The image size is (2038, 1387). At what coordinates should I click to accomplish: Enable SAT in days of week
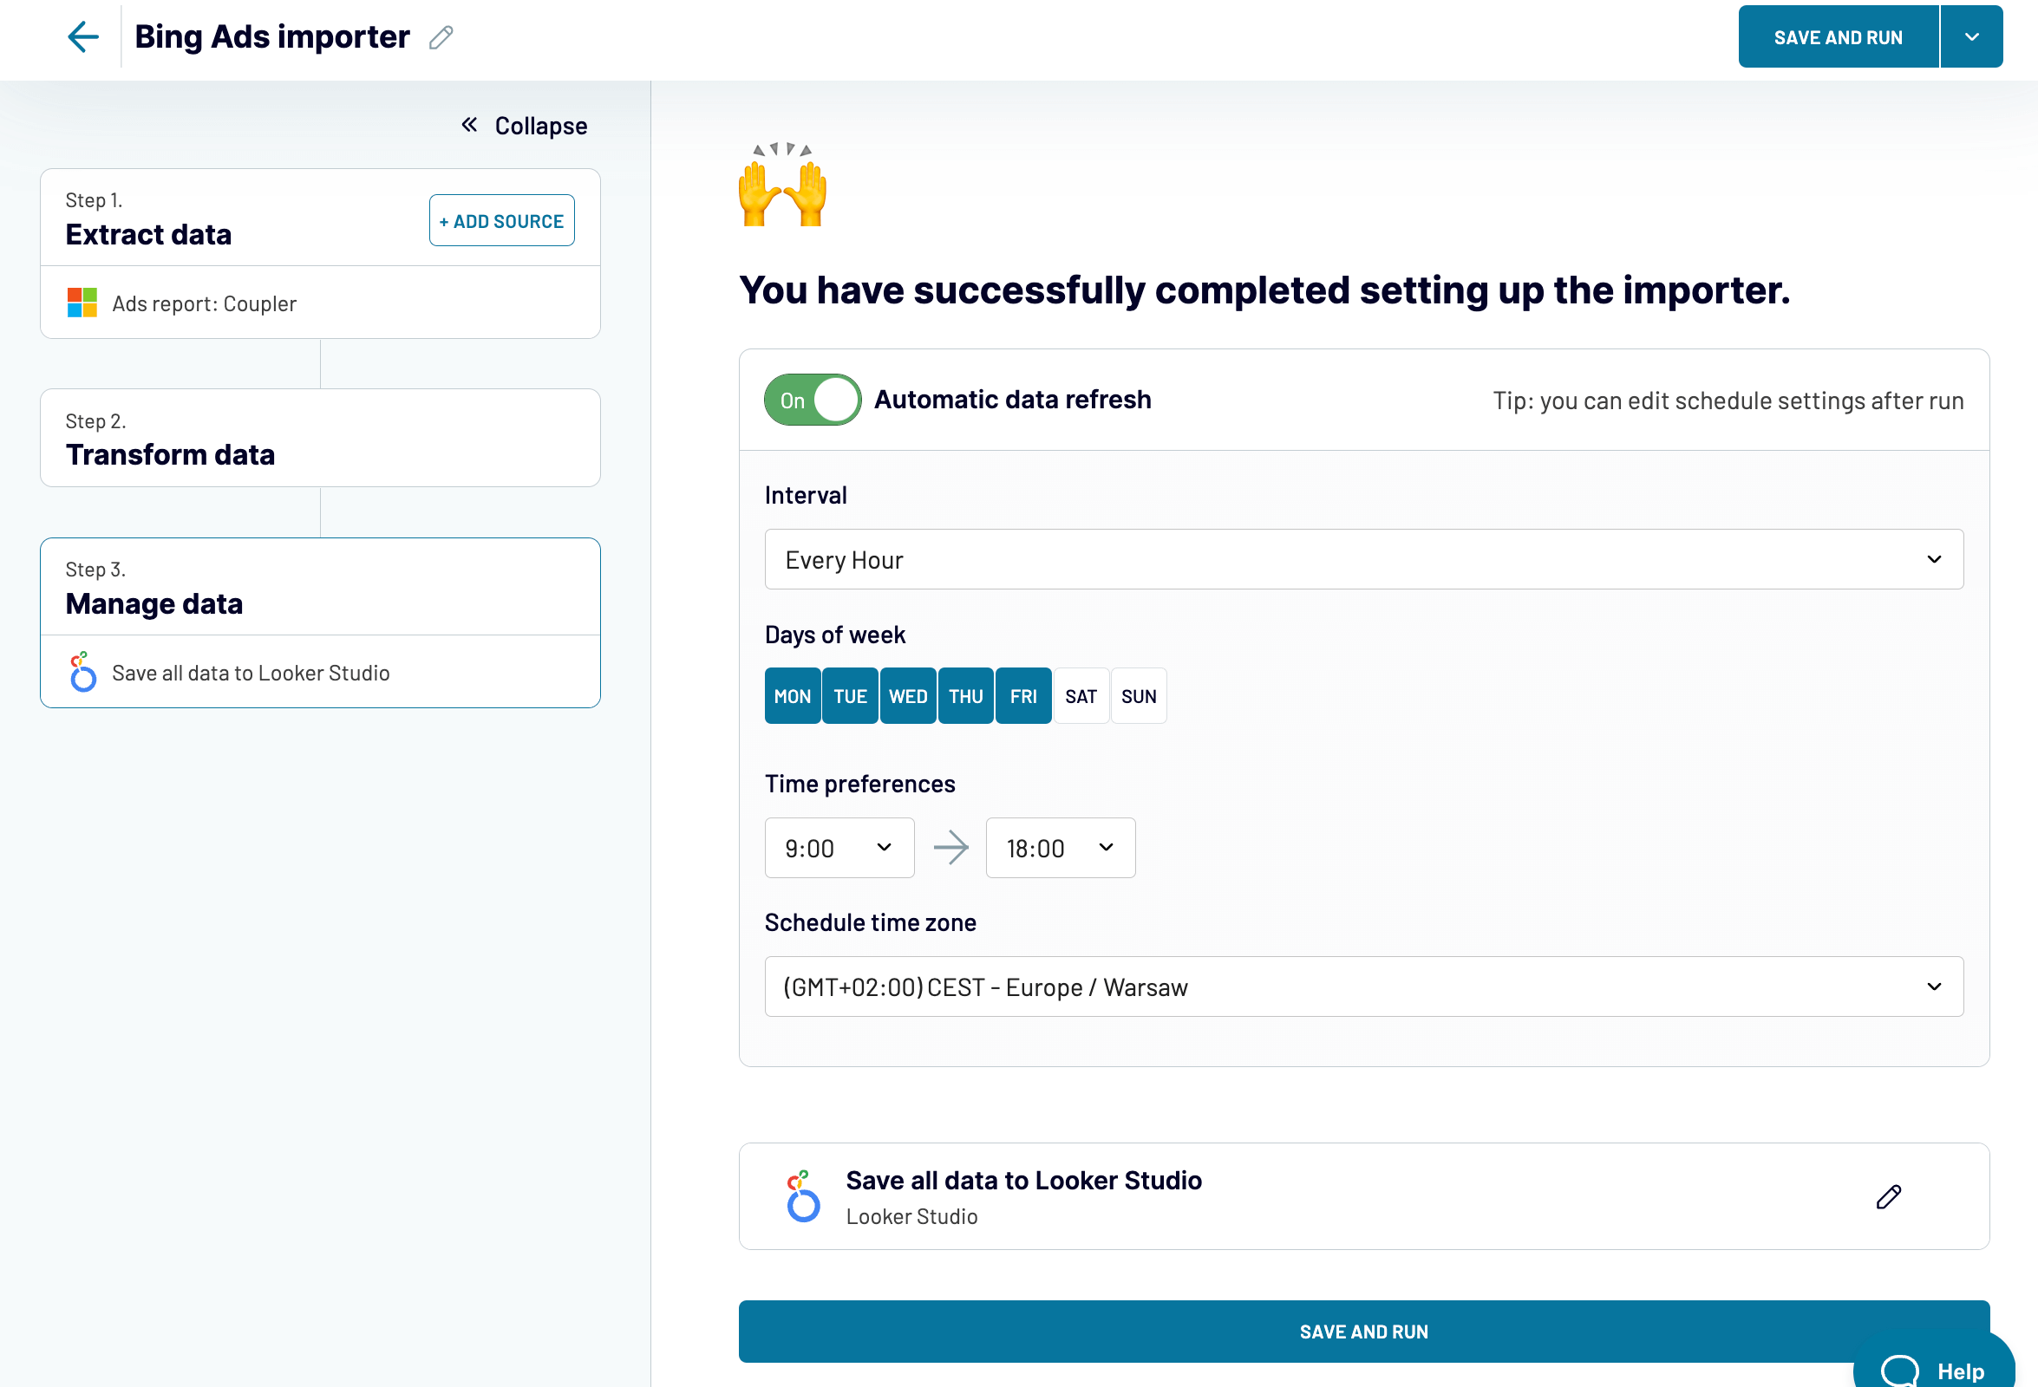(x=1081, y=696)
